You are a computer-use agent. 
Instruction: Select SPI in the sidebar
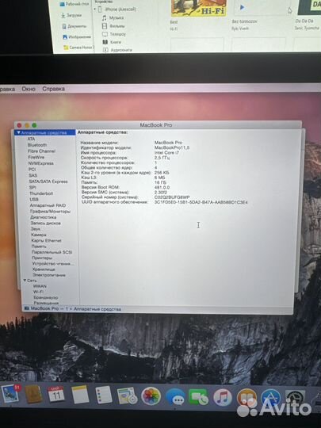(x=32, y=188)
